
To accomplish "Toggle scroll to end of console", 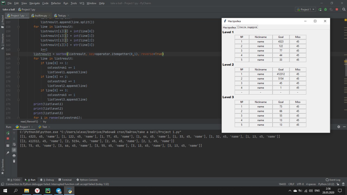I will coord(14,150).
